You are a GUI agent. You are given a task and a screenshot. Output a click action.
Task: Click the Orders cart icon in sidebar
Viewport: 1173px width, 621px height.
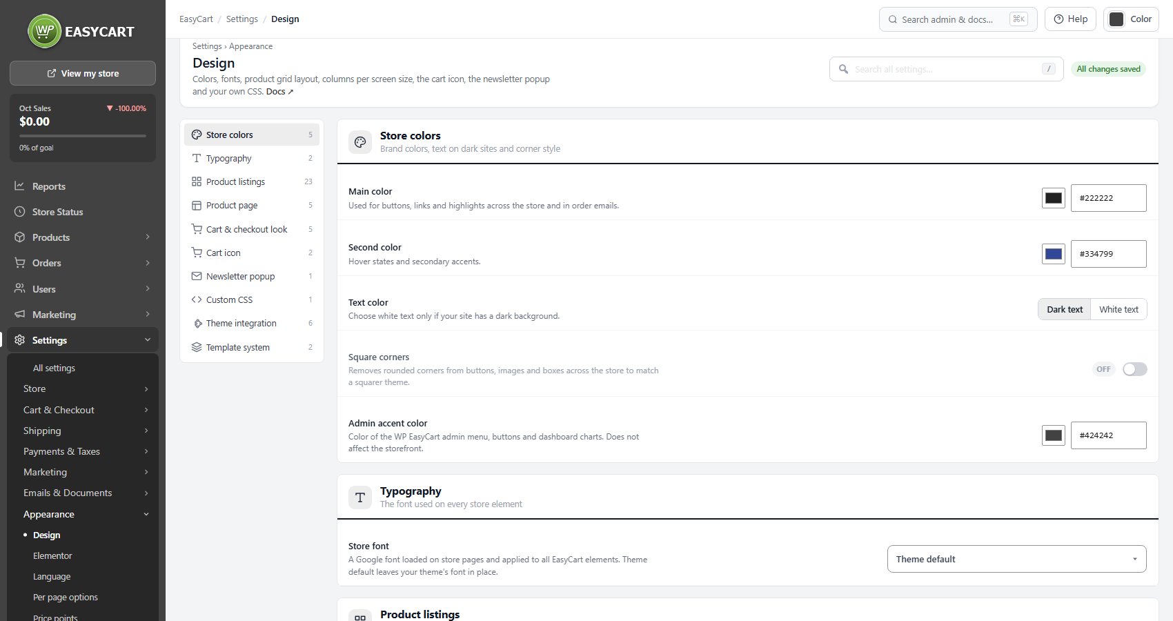point(19,263)
